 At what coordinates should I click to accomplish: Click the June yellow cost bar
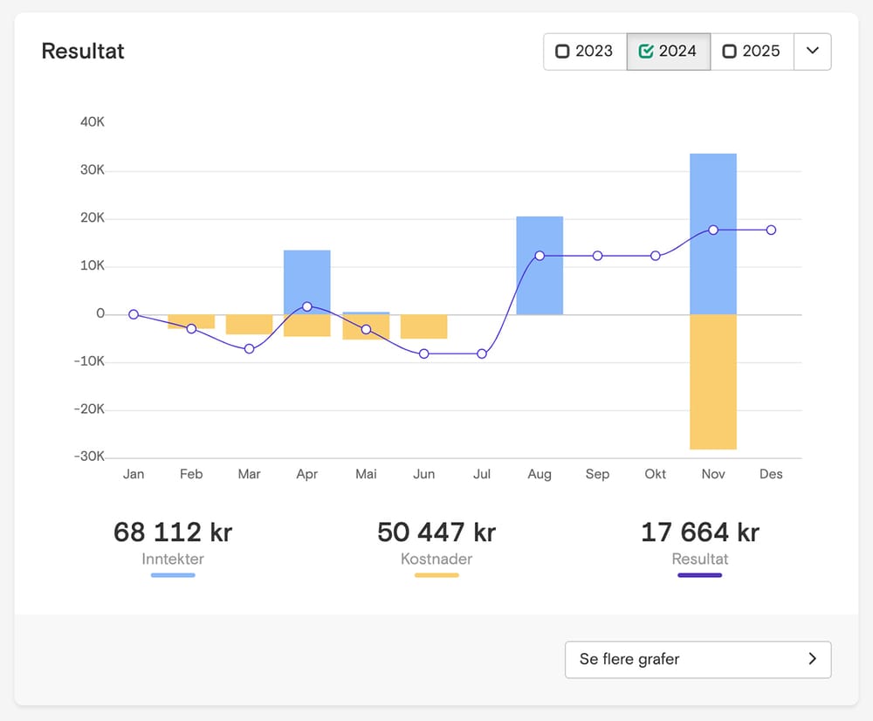point(423,326)
